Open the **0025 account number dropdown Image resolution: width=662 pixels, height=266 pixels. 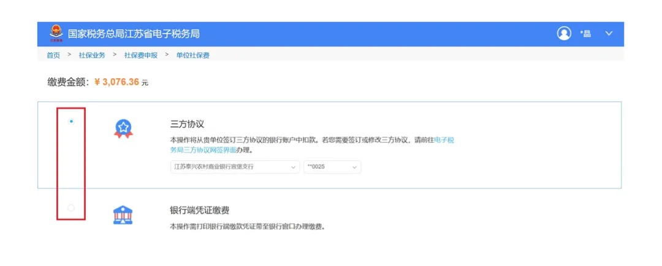coord(332,167)
